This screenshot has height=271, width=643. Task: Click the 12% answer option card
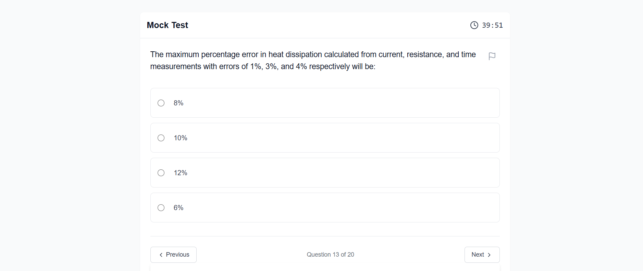point(325,173)
